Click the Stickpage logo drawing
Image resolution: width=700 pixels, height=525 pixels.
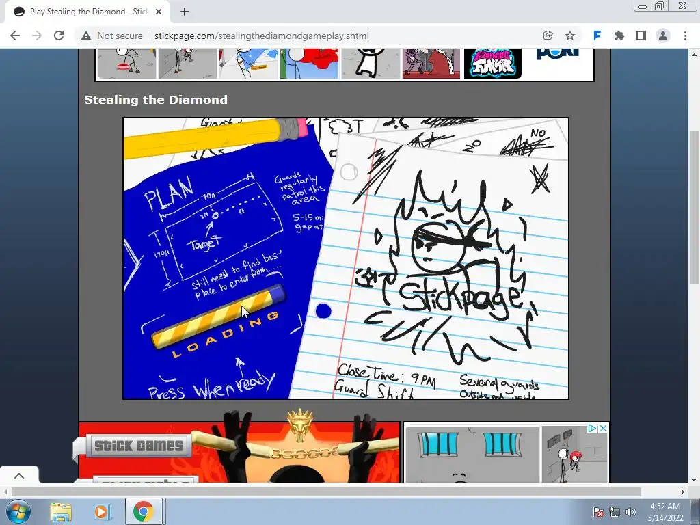click(451, 268)
